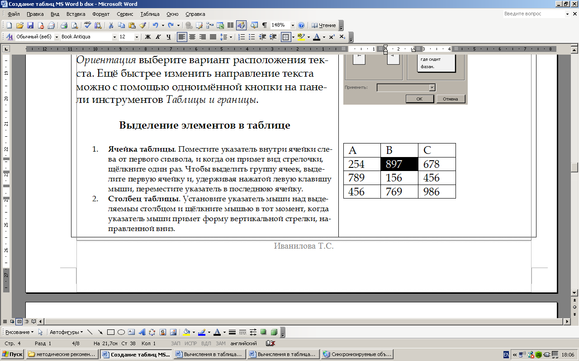The width and height of the screenshot is (579, 361).
Task: Copy the selection using the Copy icon
Action: (x=121, y=25)
